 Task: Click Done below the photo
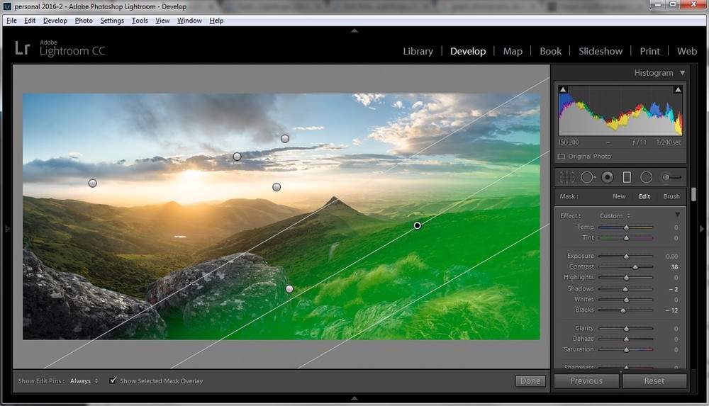[530, 381]
